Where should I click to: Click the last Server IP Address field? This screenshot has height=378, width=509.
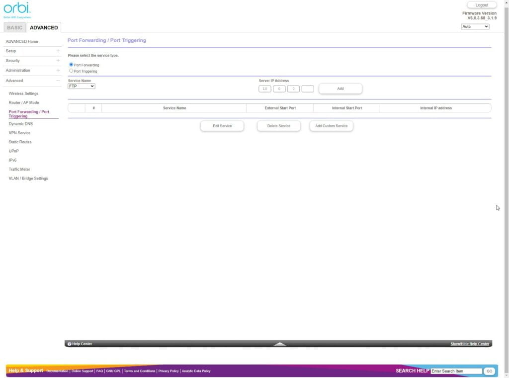pos(308,89)
